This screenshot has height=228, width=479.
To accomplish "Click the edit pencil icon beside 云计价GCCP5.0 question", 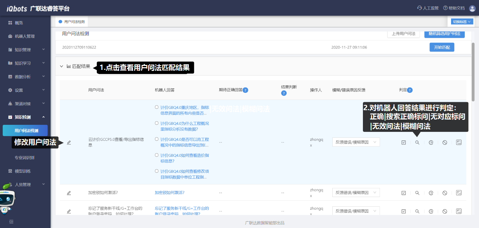I will [69, 142].
